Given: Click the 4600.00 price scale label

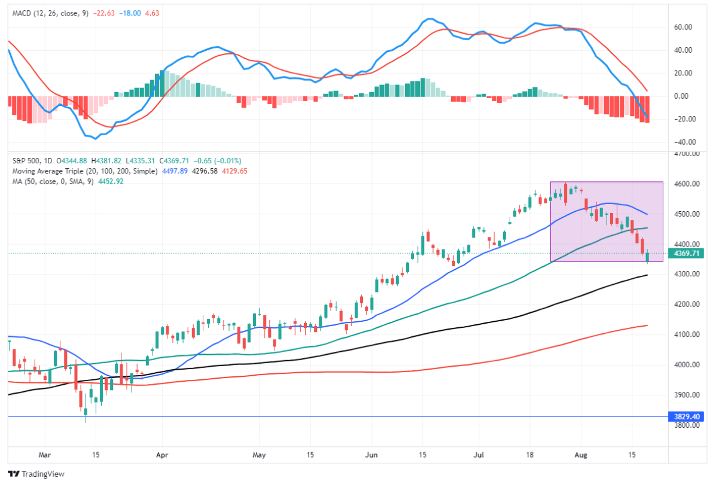Looking at the screenshot, I should coord(687,184).
